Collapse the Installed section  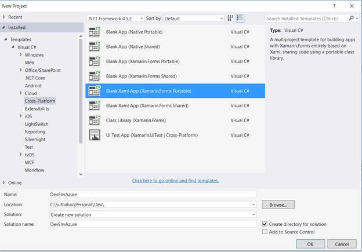(3, 27)
